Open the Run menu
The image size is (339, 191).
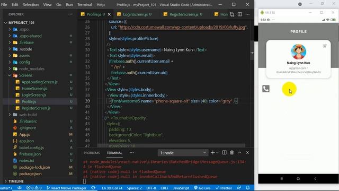click(69, 5)
